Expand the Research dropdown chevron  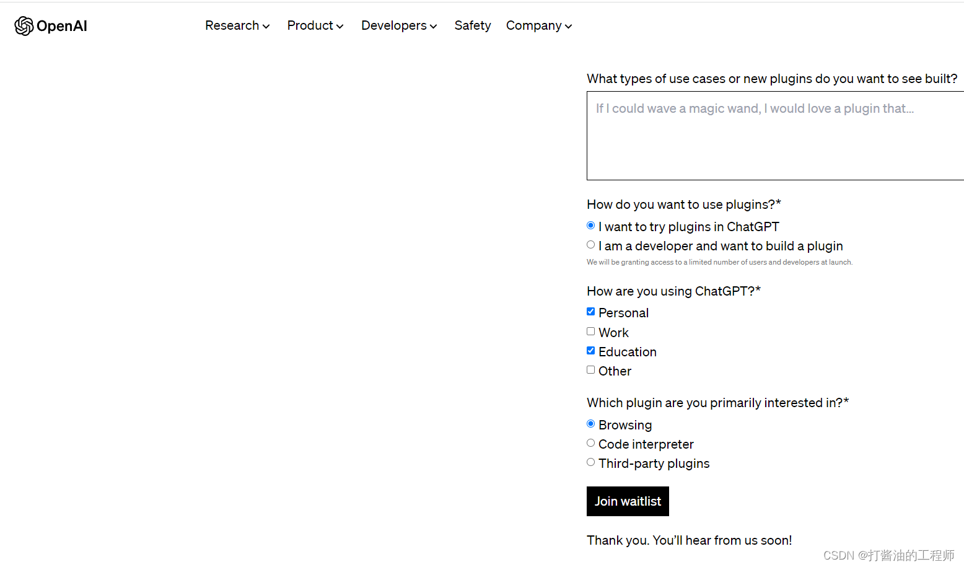(x=266, y=27)
